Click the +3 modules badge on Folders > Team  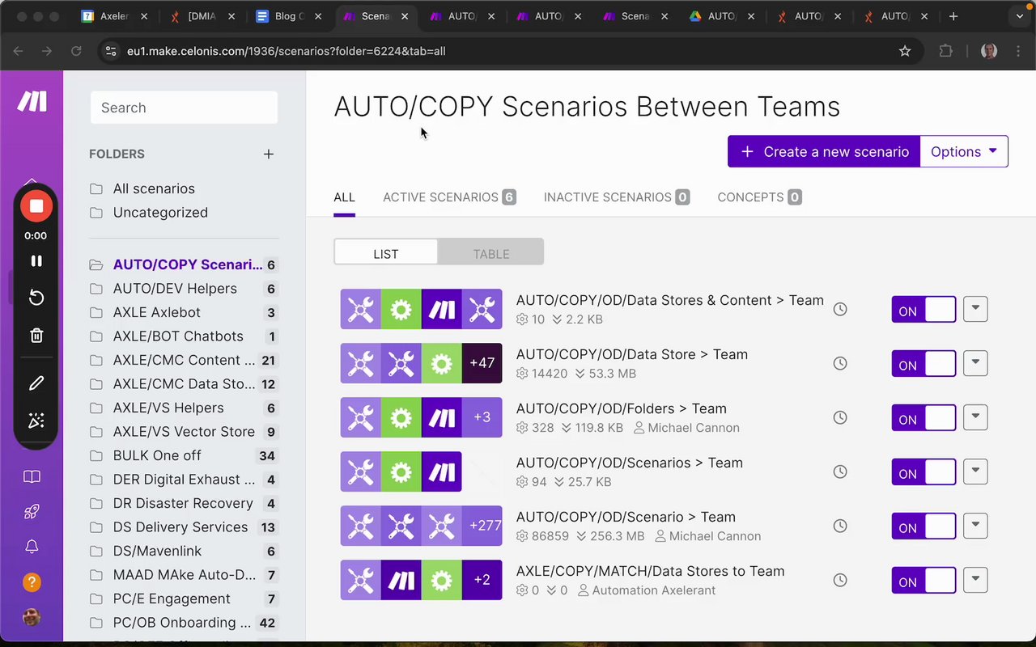coord(482,417)
